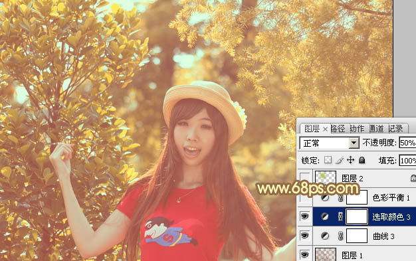This screenshot has width=416, height=261.
Task: Toggle mask link on 选取颜色 3 layer
Action: tap(341, 217)
